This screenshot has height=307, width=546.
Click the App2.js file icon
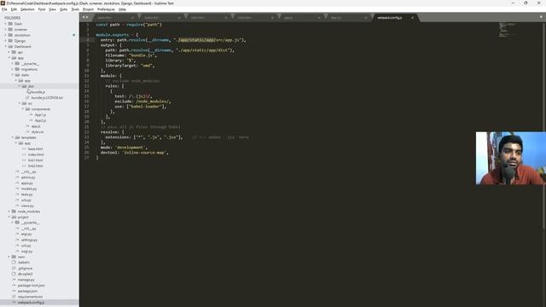click(x=32, y=120)
